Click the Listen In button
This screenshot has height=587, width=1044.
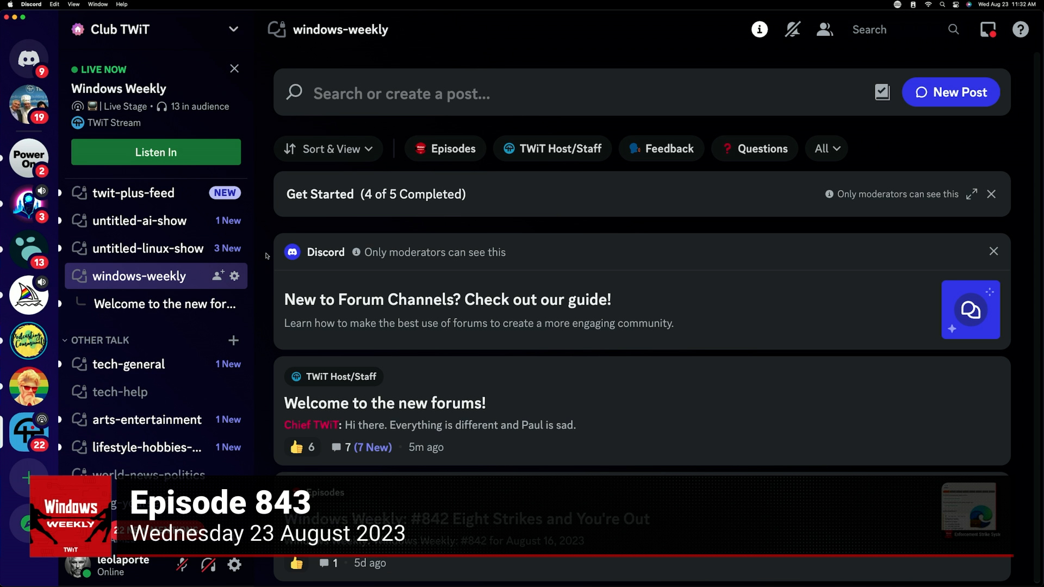(156, 152)
